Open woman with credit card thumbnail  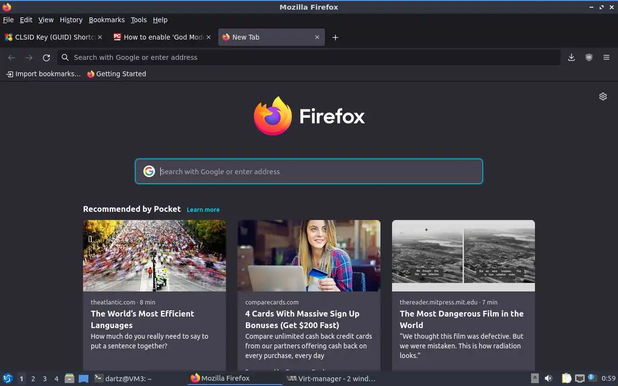[309, 256]
